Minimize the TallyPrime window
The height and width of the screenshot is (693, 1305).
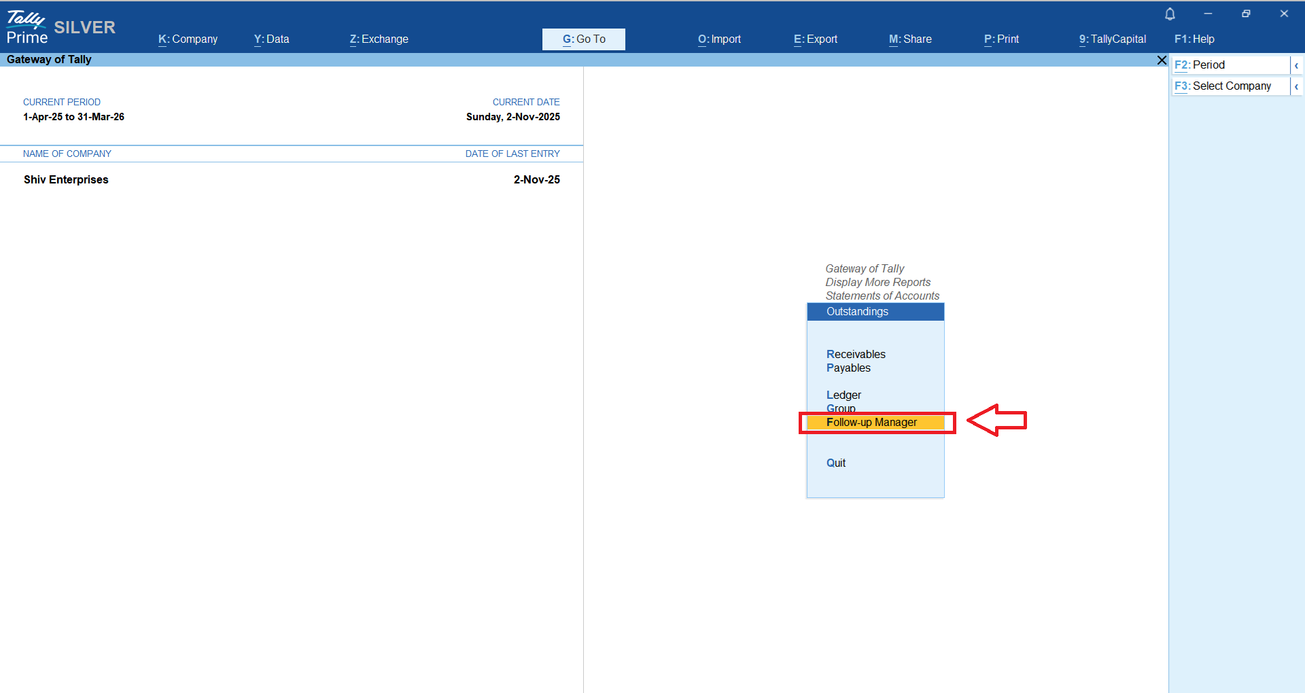point(1208,14)
